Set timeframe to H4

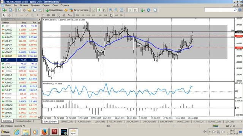(106, 15)
